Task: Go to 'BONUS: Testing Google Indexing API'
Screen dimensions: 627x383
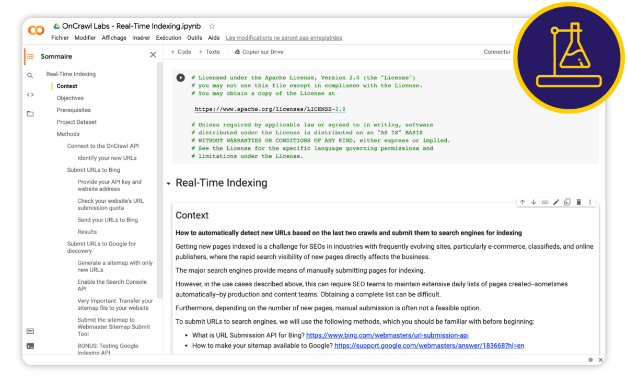Action: [108, 349]
